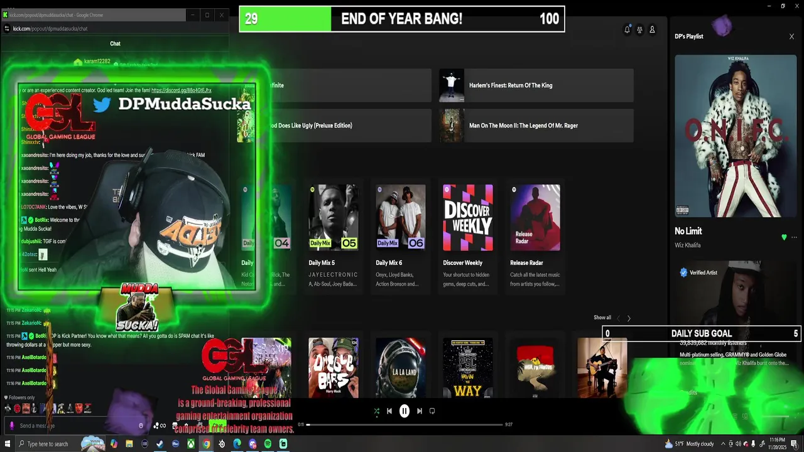This screenshot has width=804, height=452.
Task: Skip to previous track in Spotify
Action: tap(389, 411)
